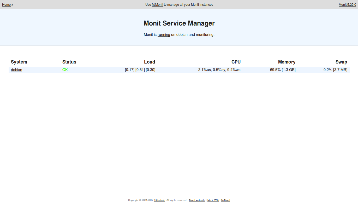Click the Memory column header
The image size is (358, 208).
click(x=287, y=62)
